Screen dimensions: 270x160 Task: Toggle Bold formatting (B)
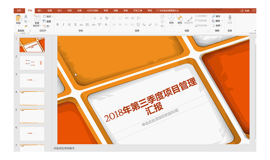(x=57, y=25)
